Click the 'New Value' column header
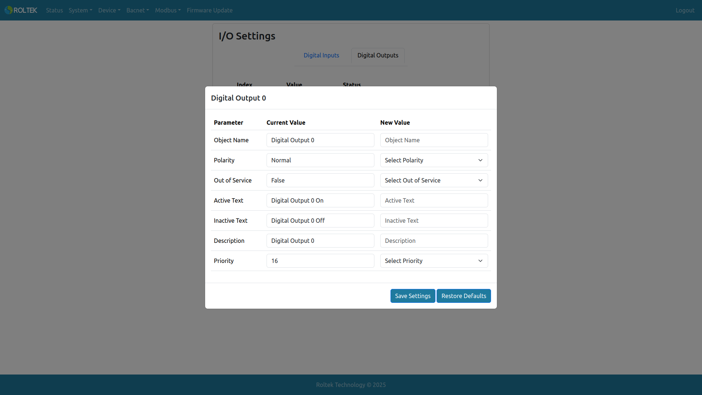Viewport: 702px width, 395px height. coord(395,123)
